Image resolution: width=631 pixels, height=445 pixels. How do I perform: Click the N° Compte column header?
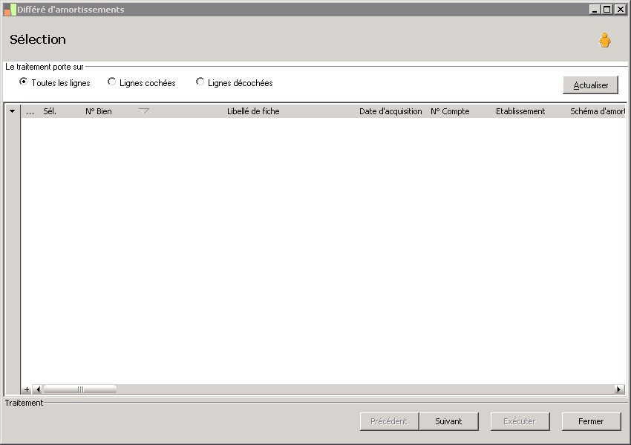pos(450,111)
